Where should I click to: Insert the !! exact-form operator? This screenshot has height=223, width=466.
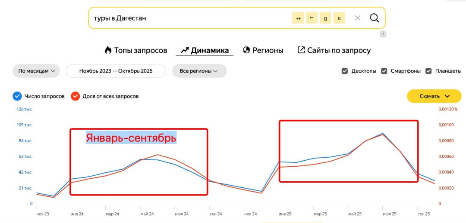coord(339,18)
